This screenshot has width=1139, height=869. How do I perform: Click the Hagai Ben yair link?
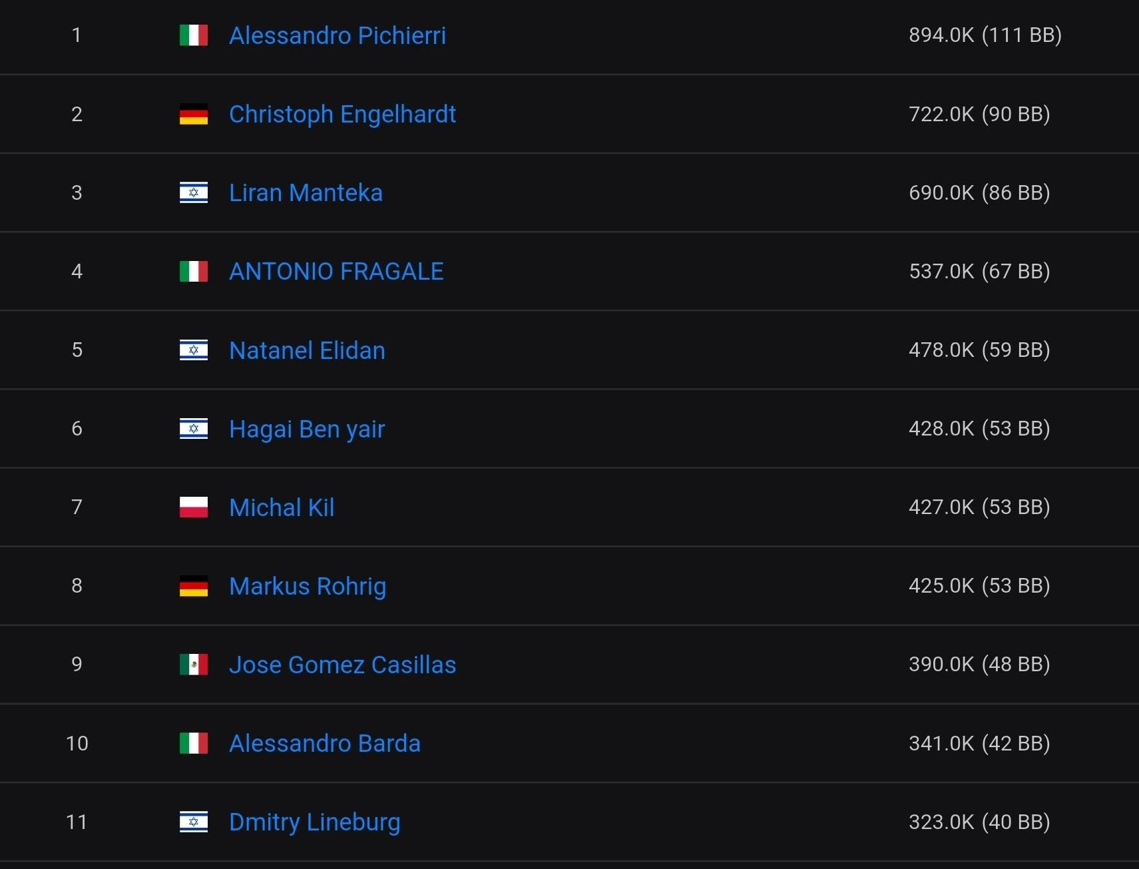[307, 429]
